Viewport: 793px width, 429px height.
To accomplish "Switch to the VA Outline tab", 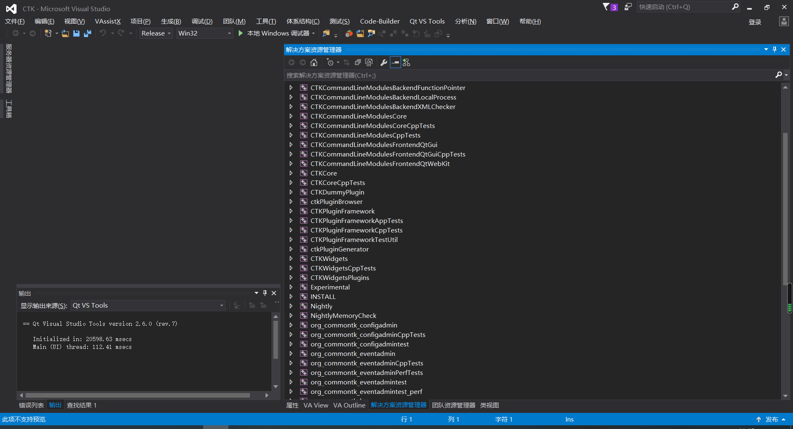I will click(349, 405).
